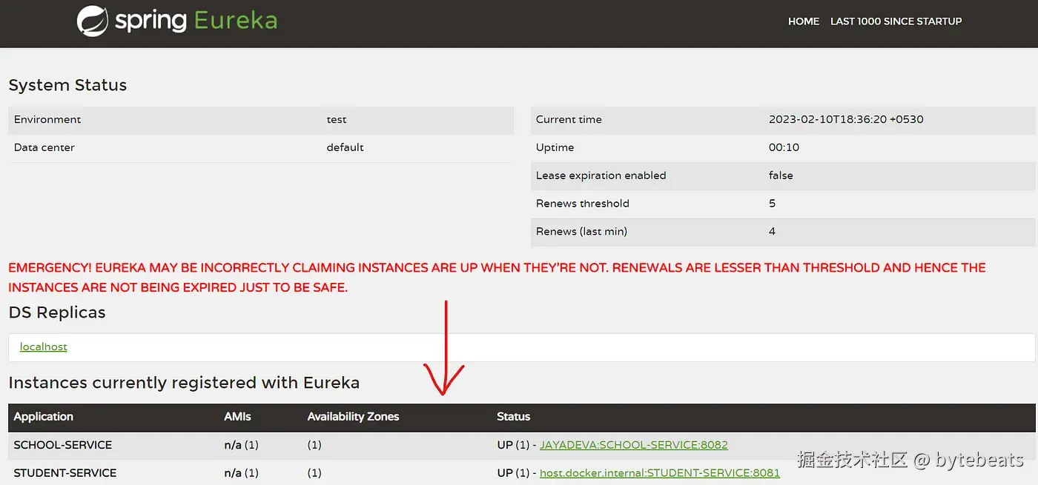
Task: Select the DS Replicas heading
Action: click(57, 312)
